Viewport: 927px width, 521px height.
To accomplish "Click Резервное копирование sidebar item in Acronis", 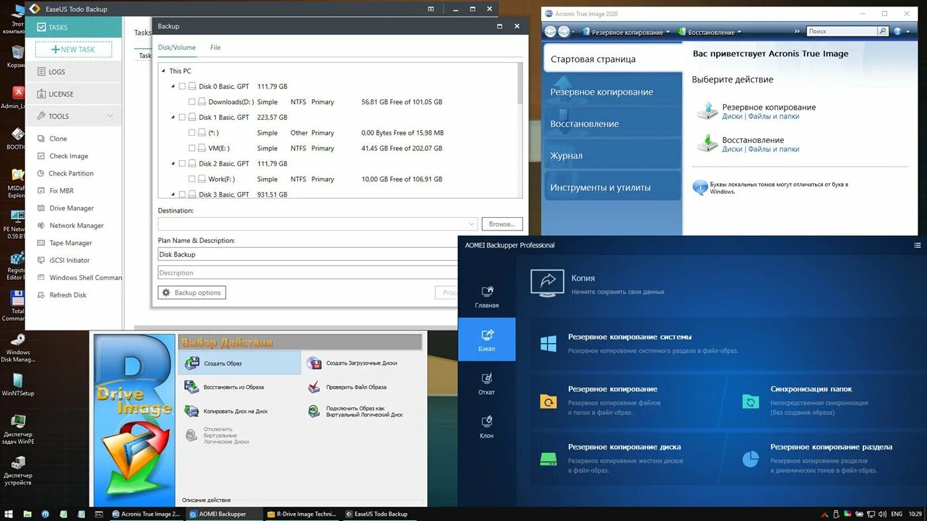I will (x=612, y=92).
